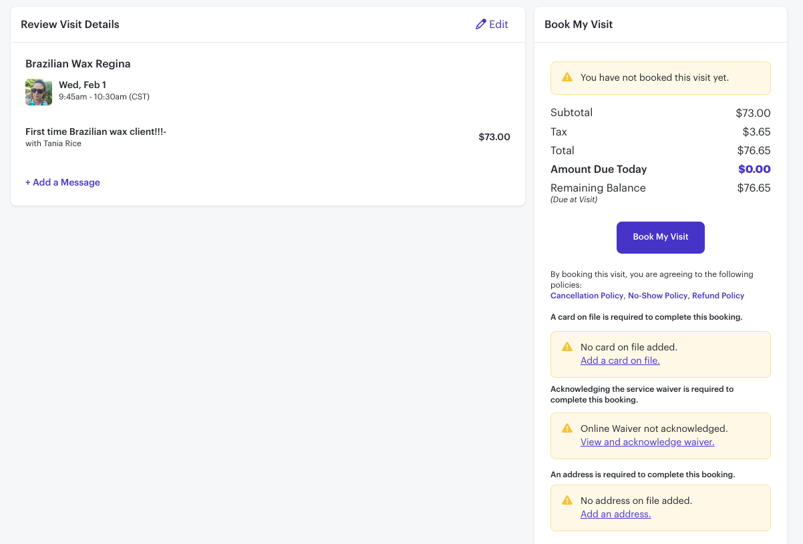Click the Tax amount $3.65
The width and height of the screenshot is (803, 544).
click(756, 132)
